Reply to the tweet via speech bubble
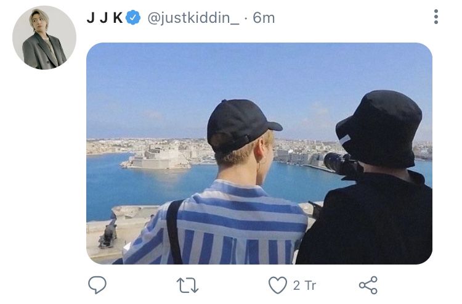 tap(97, 285)
